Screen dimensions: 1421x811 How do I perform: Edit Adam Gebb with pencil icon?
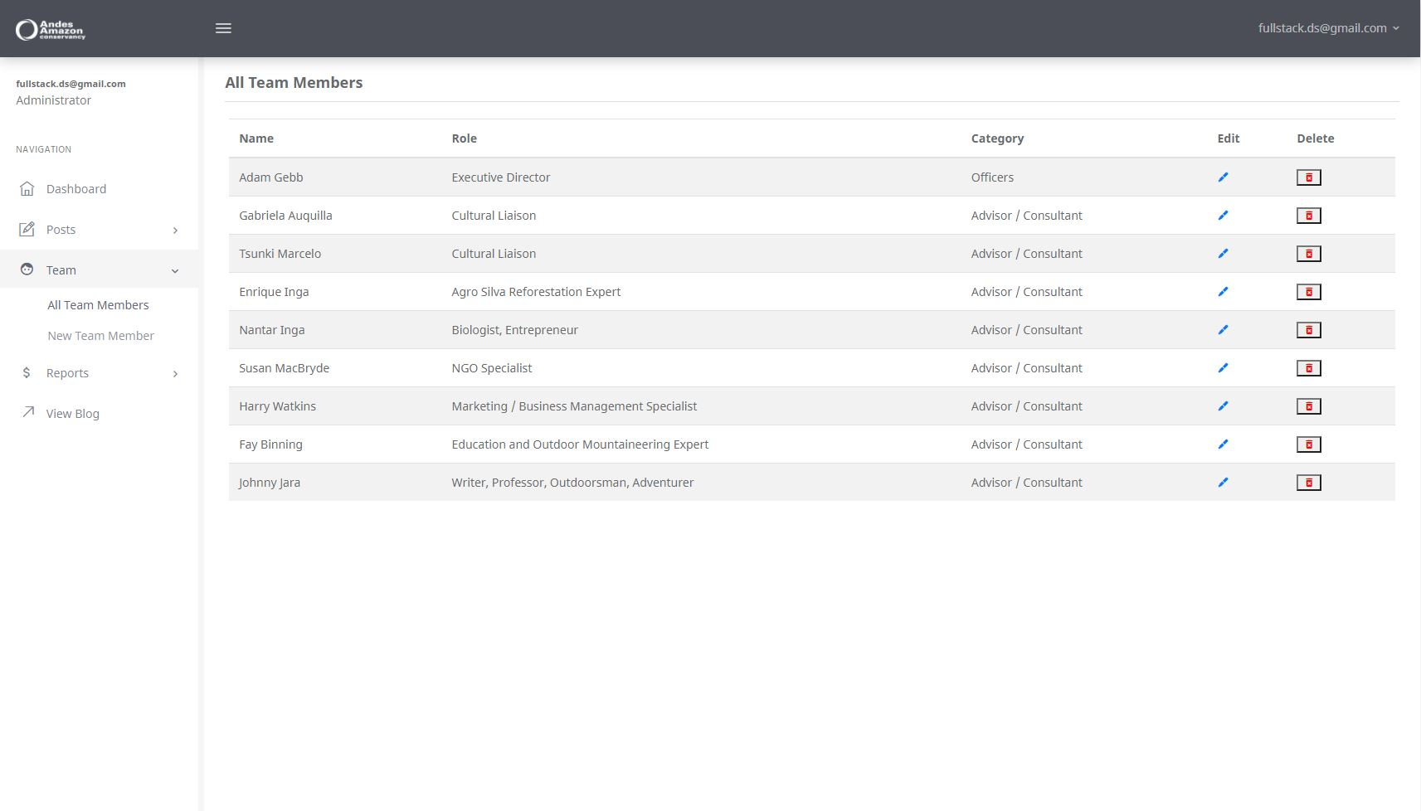point(1223,177)
